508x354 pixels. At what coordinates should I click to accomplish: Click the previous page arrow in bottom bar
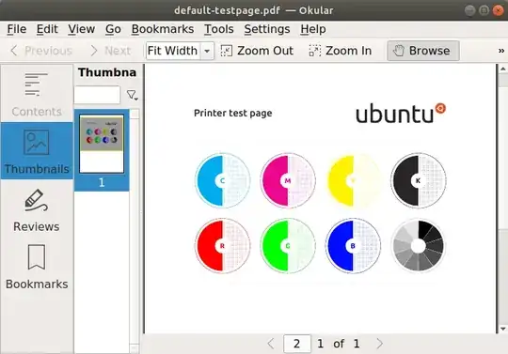(271, 344)
